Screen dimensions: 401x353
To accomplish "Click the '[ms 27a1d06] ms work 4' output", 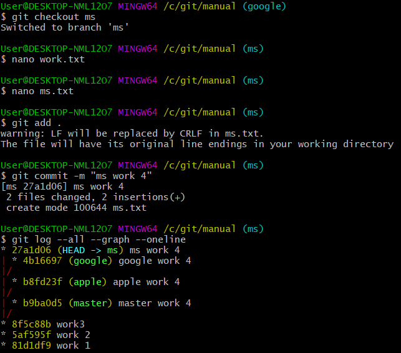I will [62, 186].
